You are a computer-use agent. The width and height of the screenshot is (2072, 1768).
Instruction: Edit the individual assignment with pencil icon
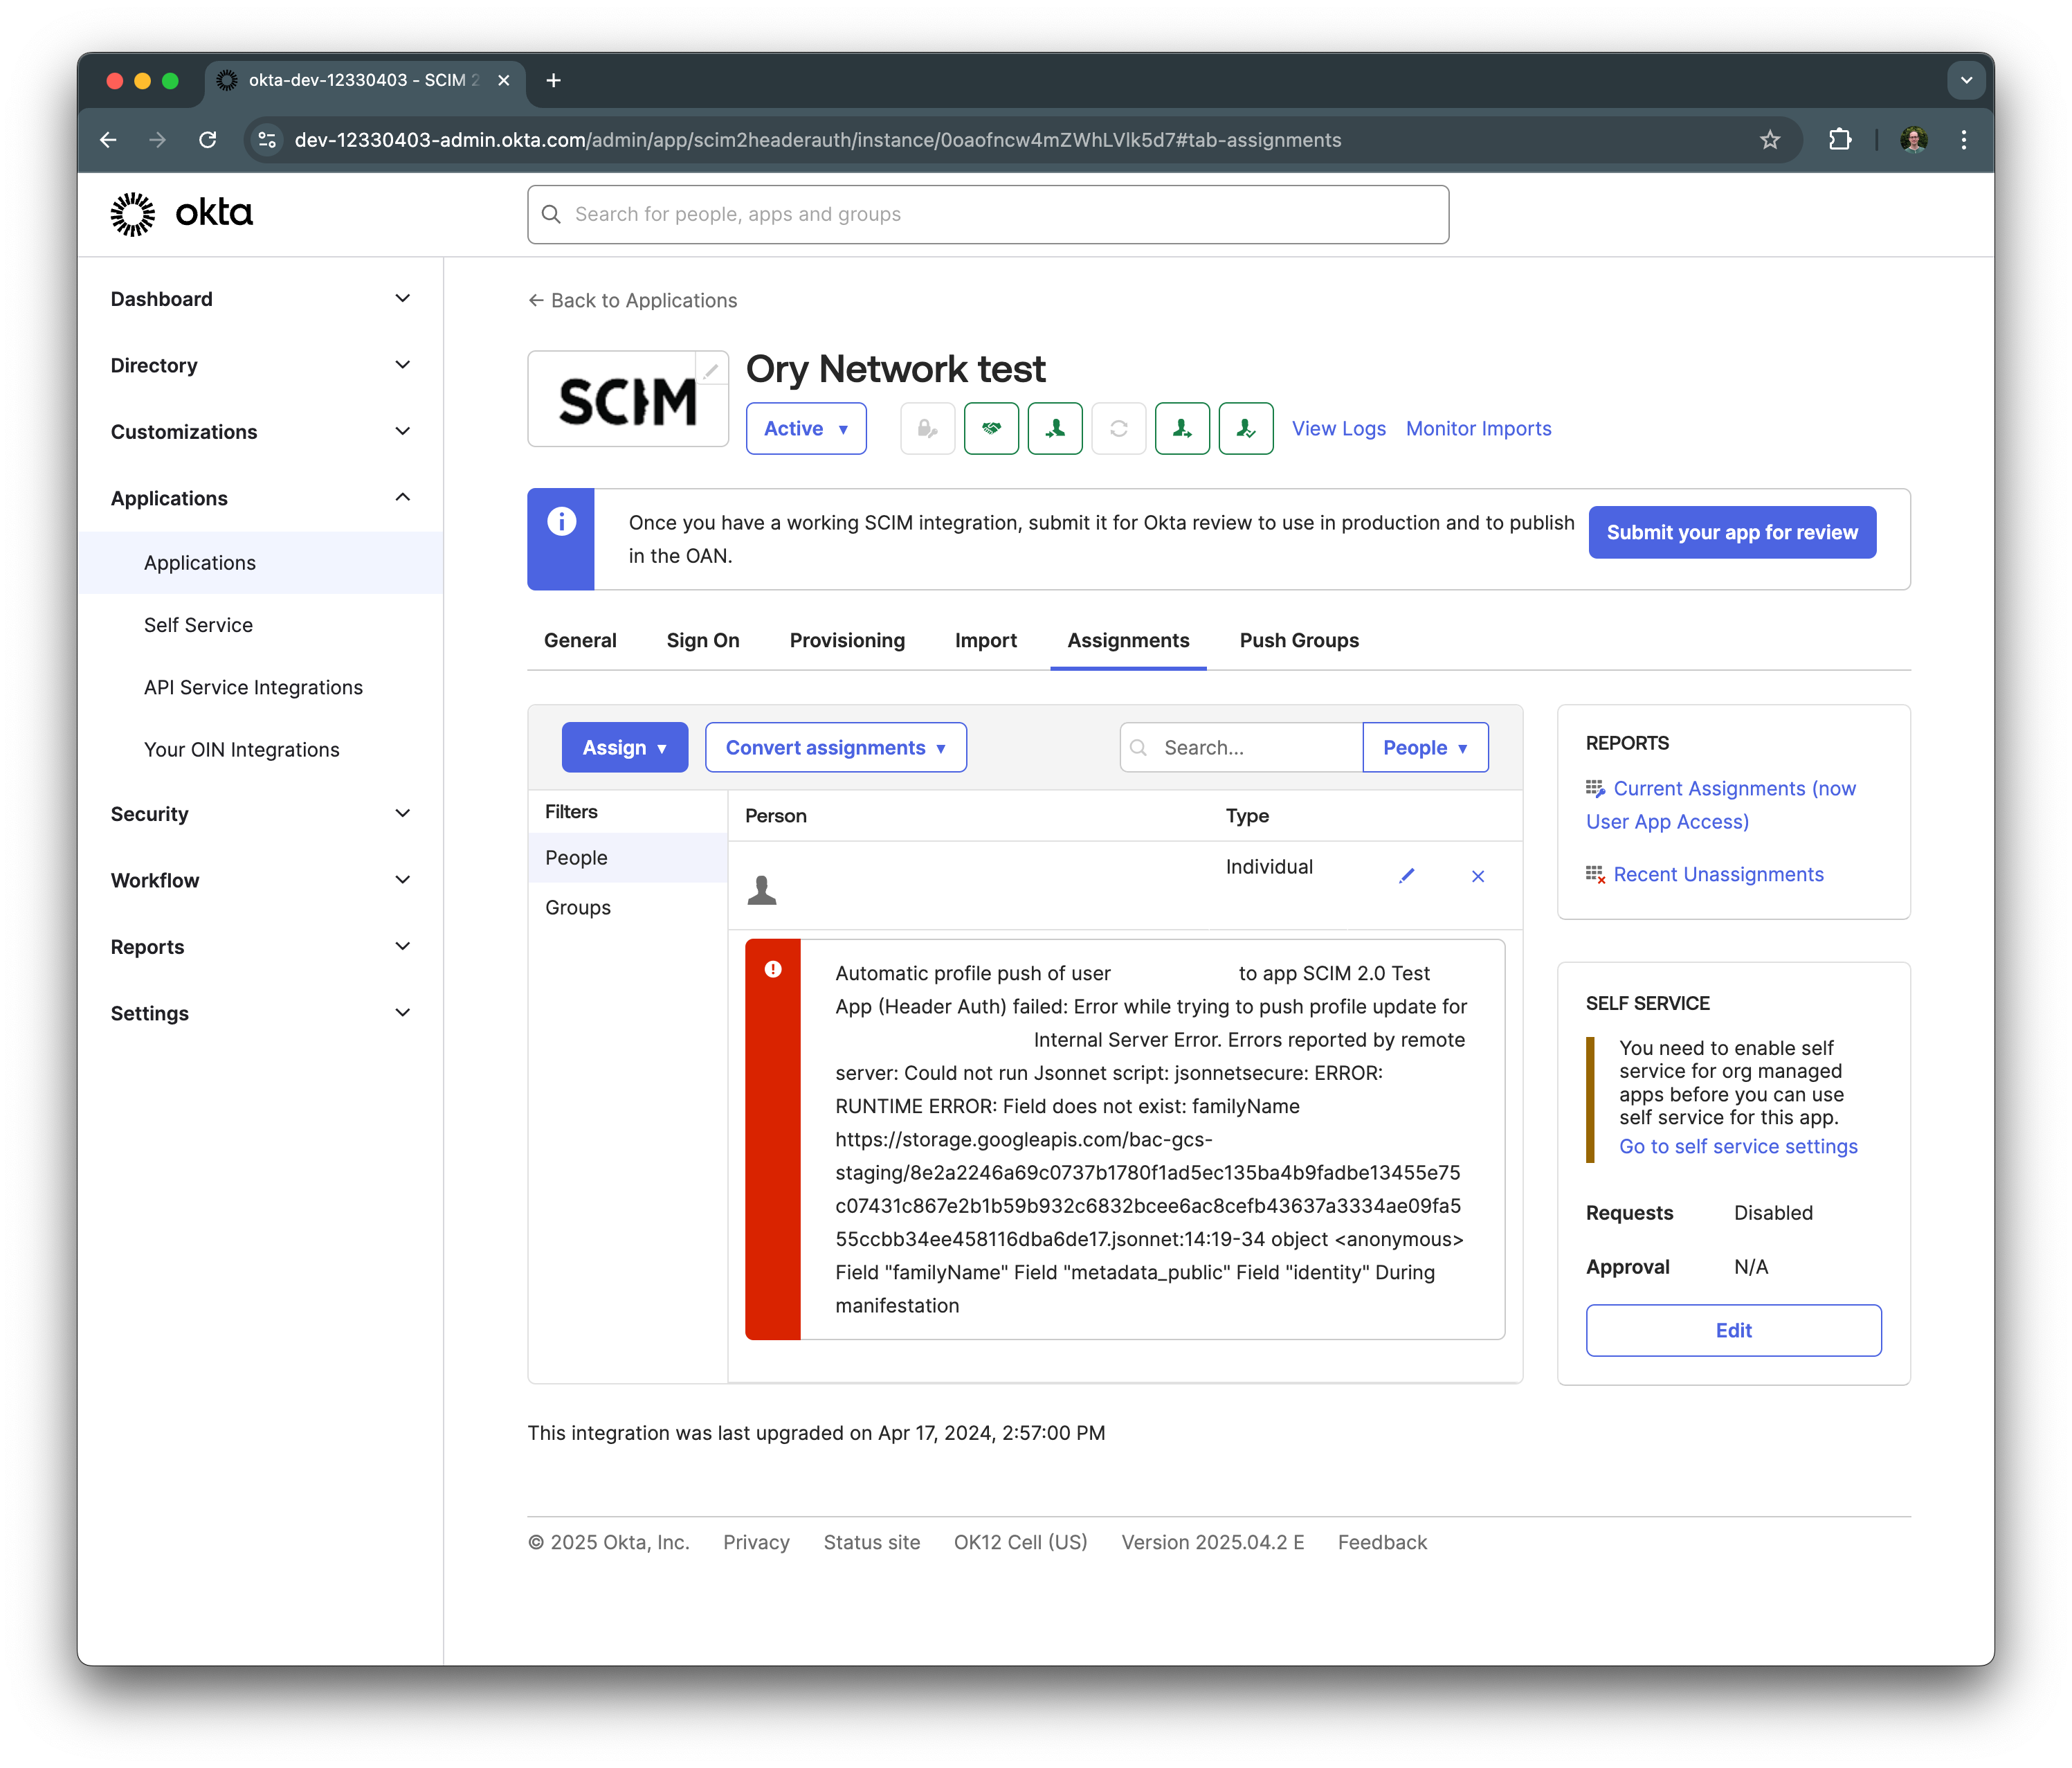click(x=1406, y=876)
